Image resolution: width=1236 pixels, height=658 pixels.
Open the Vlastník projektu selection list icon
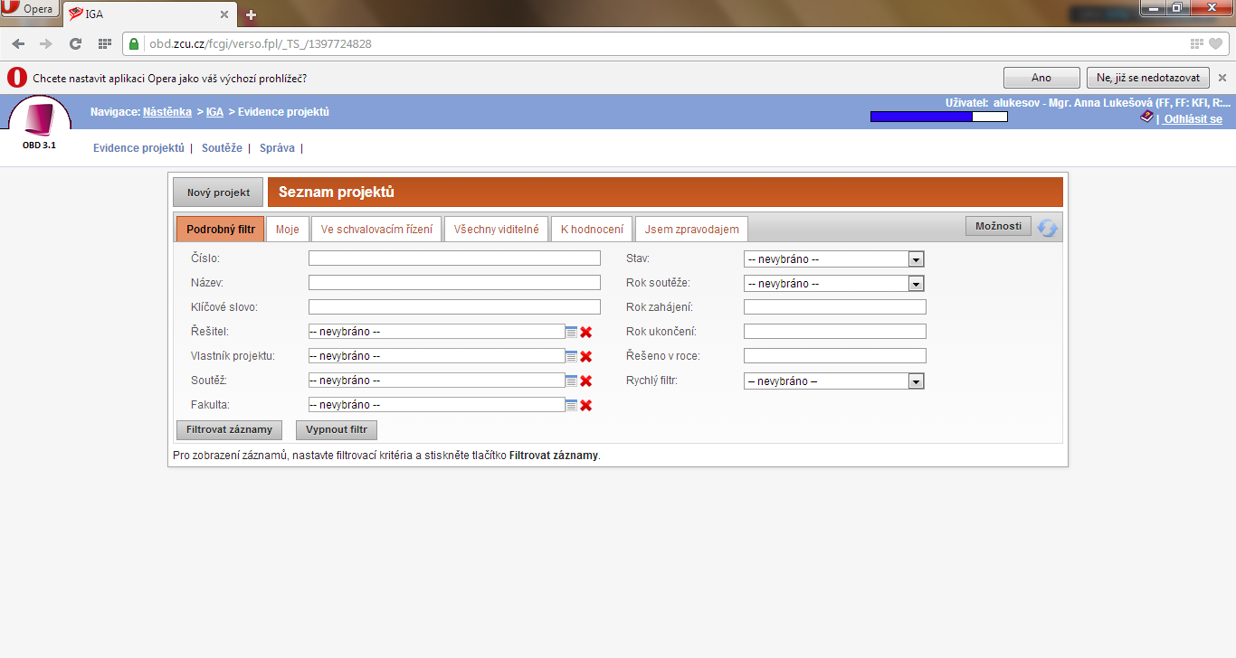[571, 356]
